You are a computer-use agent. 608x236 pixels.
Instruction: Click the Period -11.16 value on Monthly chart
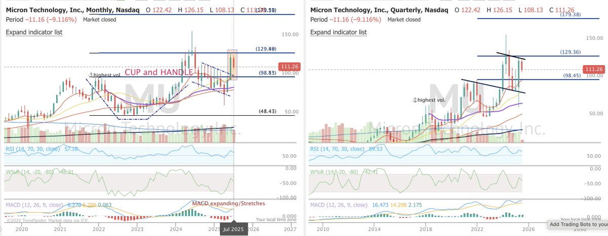pyautogui.click(x=43, y=20)
